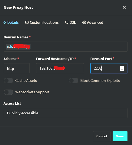Click the Cancel button
Image resolution: width=132 pixels, height=145 pixels.
point(102,136)
